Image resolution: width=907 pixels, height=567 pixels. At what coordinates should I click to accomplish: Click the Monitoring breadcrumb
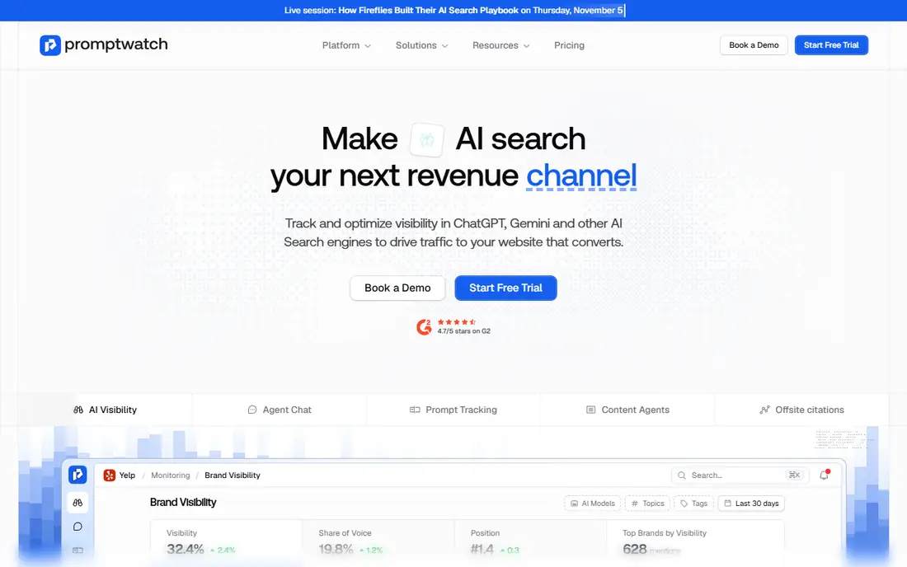click(170, 475)
